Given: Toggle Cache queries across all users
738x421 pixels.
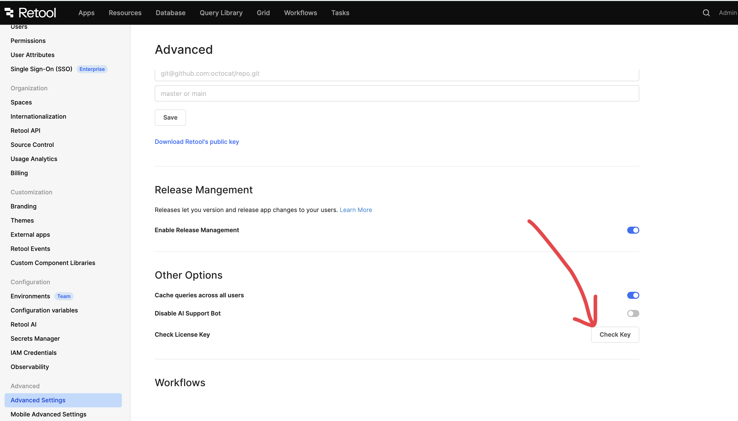Looking at the screenshot, I should [633, 295].
